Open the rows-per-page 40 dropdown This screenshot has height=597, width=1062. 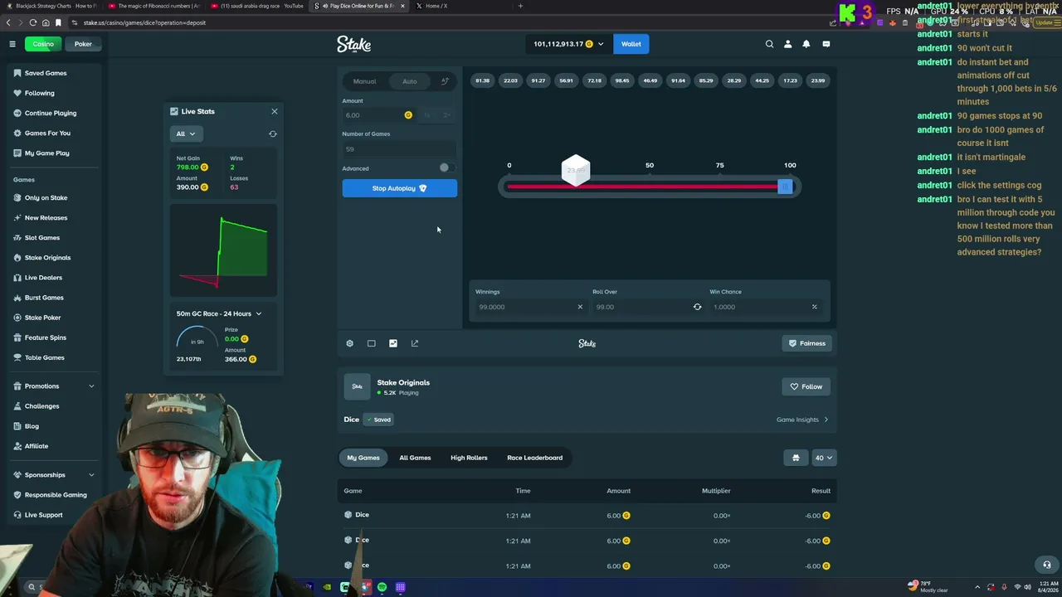pyautogui.click(x=824, y=458)
